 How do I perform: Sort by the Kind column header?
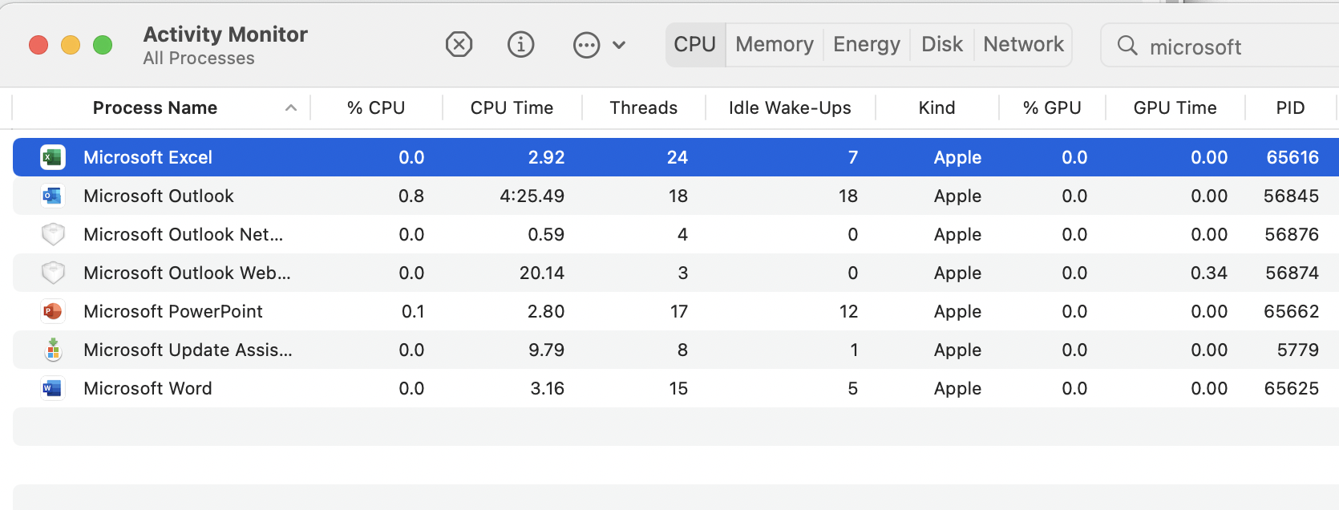[x=937, y=107]
